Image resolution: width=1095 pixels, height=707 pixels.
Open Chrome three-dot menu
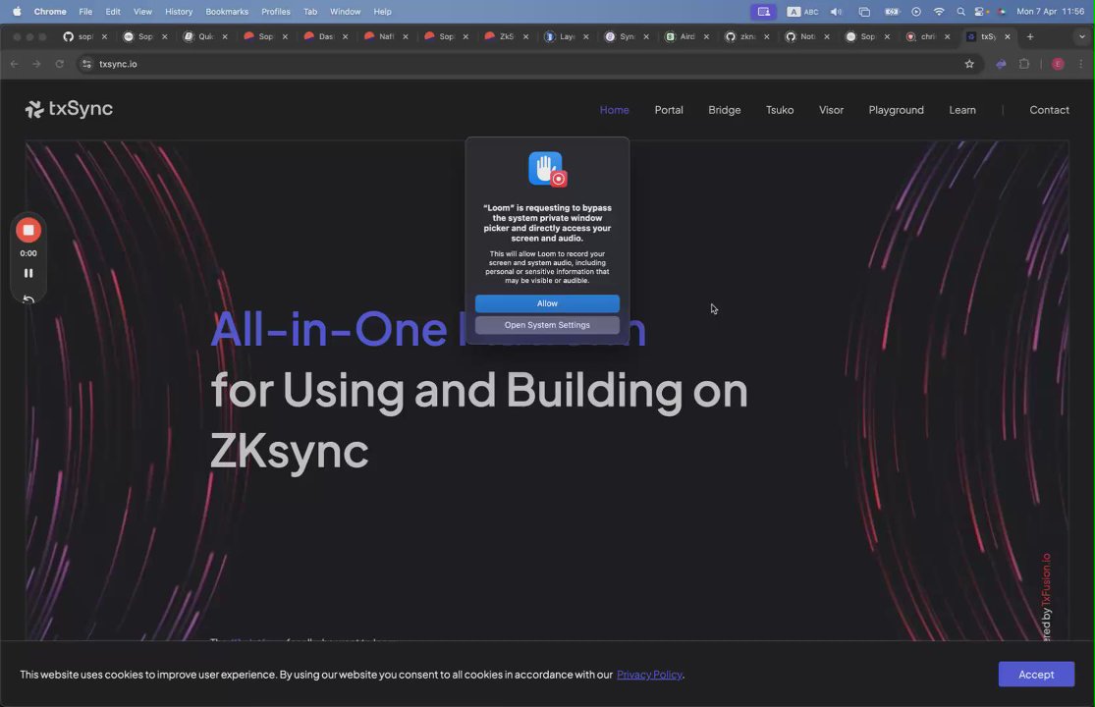1081,64
